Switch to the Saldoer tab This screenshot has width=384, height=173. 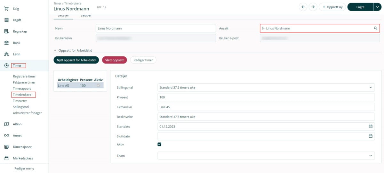86,16
